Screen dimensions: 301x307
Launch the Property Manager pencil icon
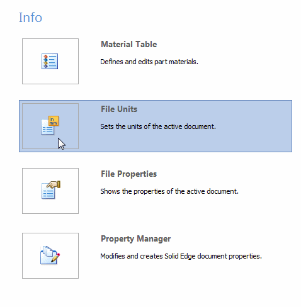click(50, 255)
